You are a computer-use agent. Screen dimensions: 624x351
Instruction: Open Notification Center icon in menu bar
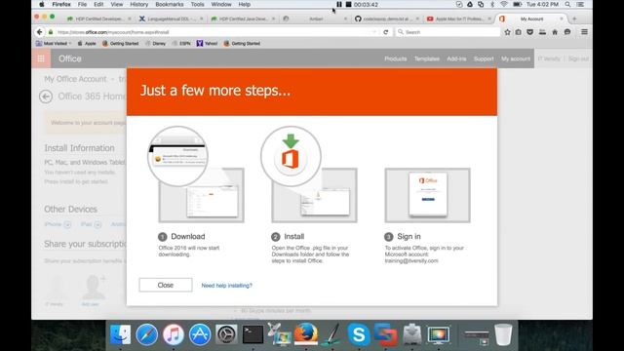(x=581, y=4)
